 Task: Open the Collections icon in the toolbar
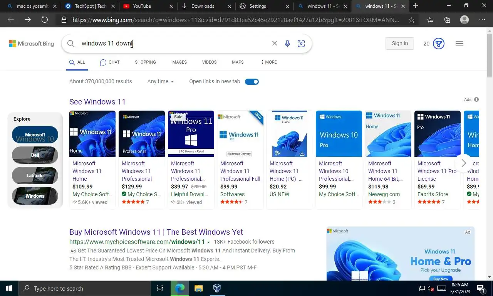point(447,20)
